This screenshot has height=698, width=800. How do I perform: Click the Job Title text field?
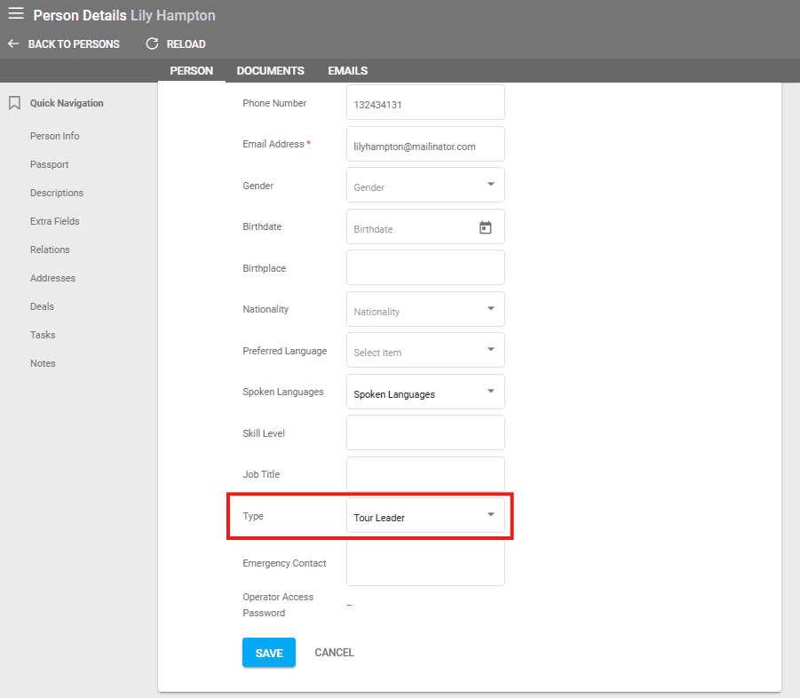tap(424, 474)
